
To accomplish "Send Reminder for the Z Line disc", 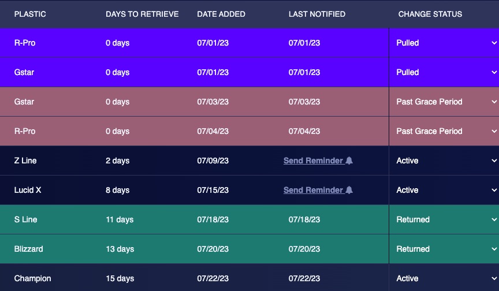I will [x=314, y=161].
